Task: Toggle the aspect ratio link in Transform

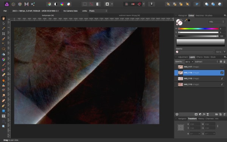Action: tap(218, 126)
